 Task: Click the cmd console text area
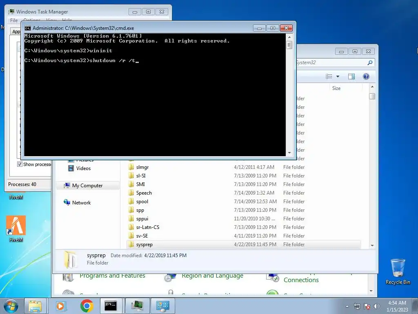[155, 95]
